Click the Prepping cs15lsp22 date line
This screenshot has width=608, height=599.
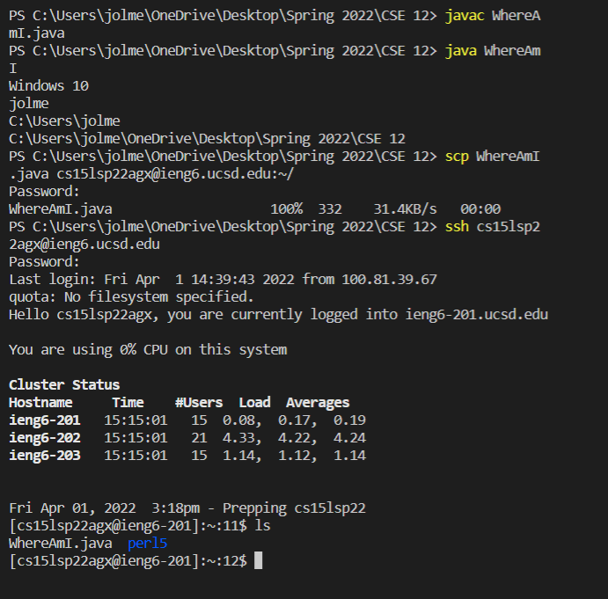[189, 508]
